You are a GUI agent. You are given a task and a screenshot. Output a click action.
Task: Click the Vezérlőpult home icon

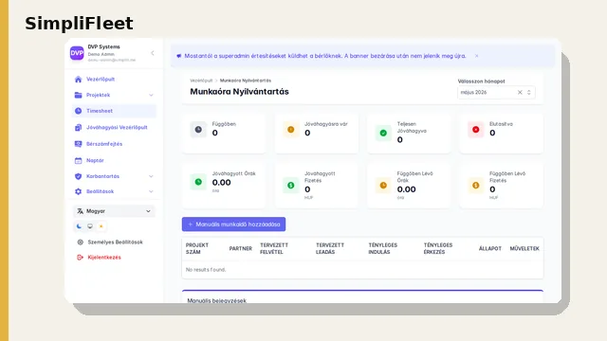coord(78,80)
